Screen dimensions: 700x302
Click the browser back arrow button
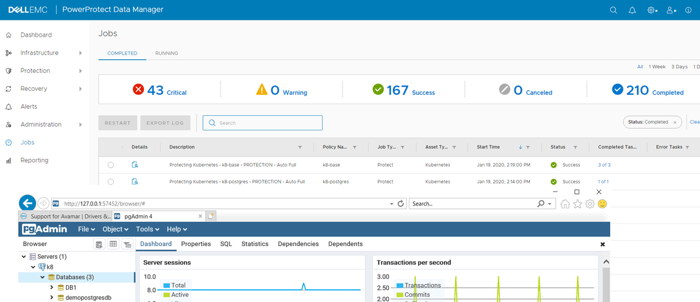coord(27,203)
